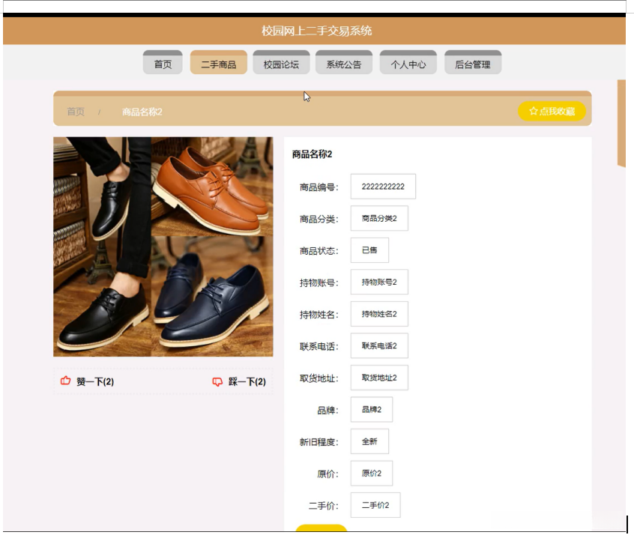Click the 商品名称2 breadcrumb item
The height and width of the screenshot is (535, 634).
[142, 112]
